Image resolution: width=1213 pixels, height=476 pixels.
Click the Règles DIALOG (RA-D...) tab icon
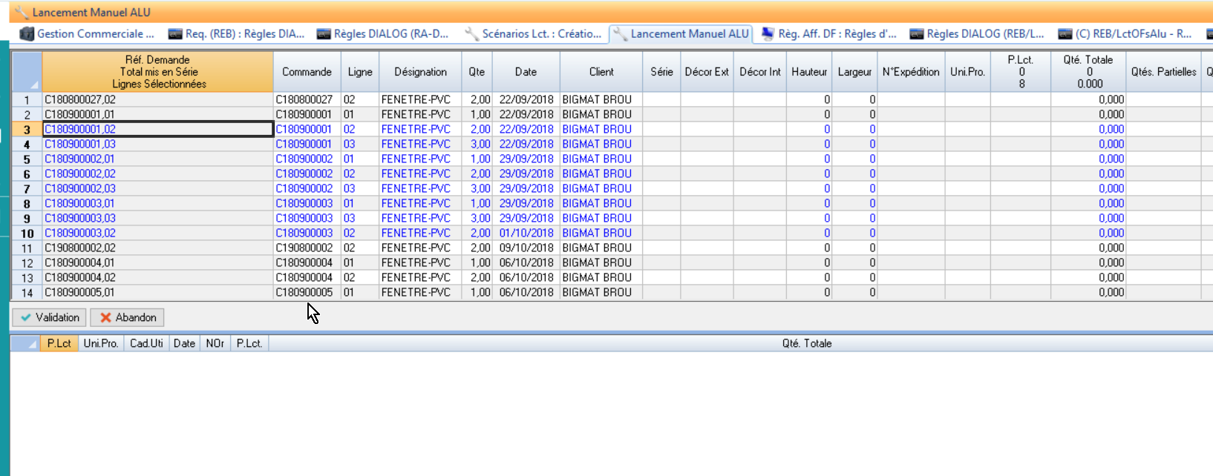[x=324, y=34]
